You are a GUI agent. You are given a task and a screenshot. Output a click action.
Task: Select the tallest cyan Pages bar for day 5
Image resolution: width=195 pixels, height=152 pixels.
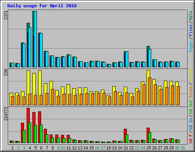pyautogui.click(x=35, y=39)
